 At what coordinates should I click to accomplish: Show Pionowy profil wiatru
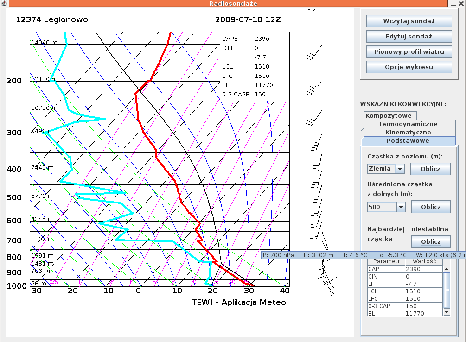pyautogui.click(x=409, y=52)
